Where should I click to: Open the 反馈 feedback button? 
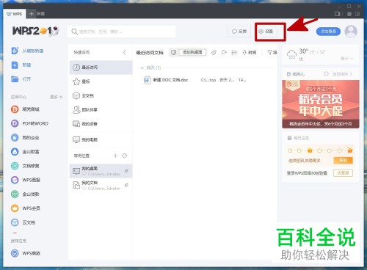[239, 32]
